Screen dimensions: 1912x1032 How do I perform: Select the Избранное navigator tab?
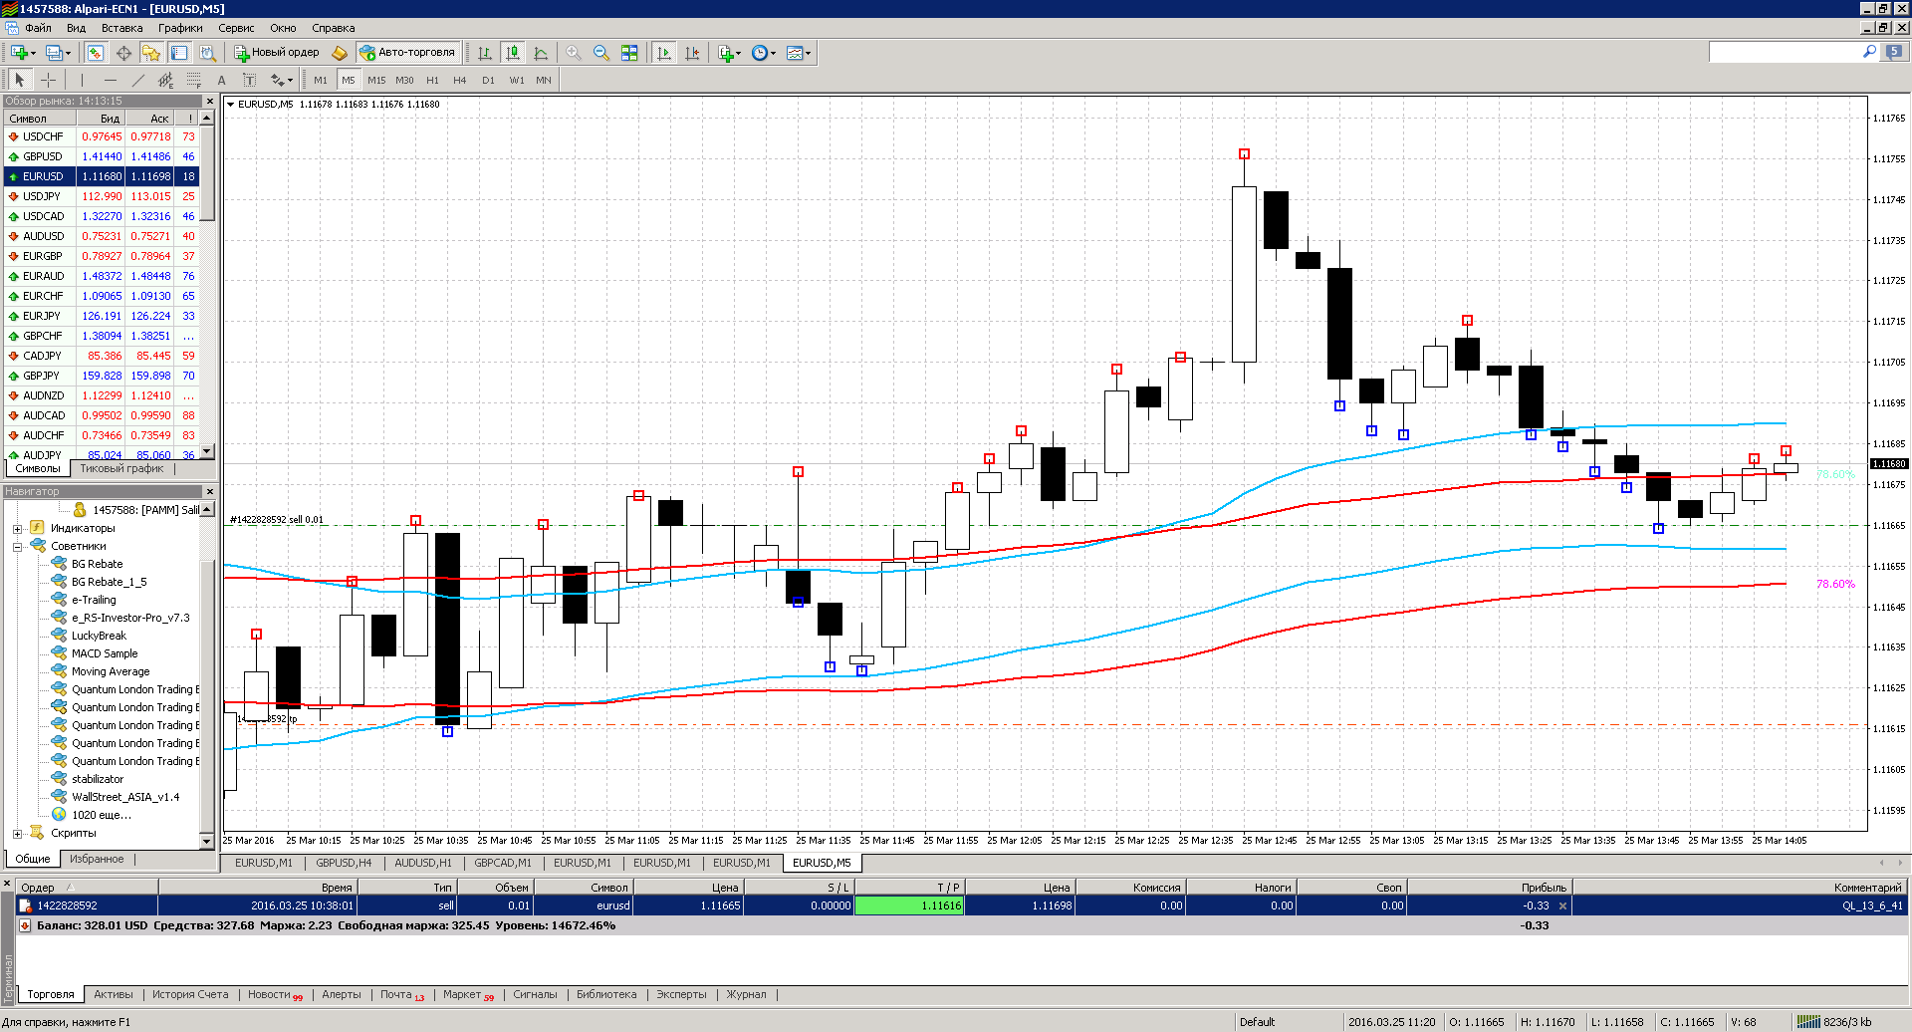97,859
